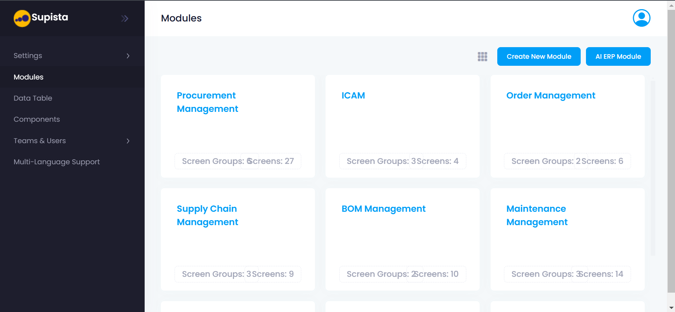Click the Create New Module button
This screenshot has width=675, height=312.
coord(538,57)
